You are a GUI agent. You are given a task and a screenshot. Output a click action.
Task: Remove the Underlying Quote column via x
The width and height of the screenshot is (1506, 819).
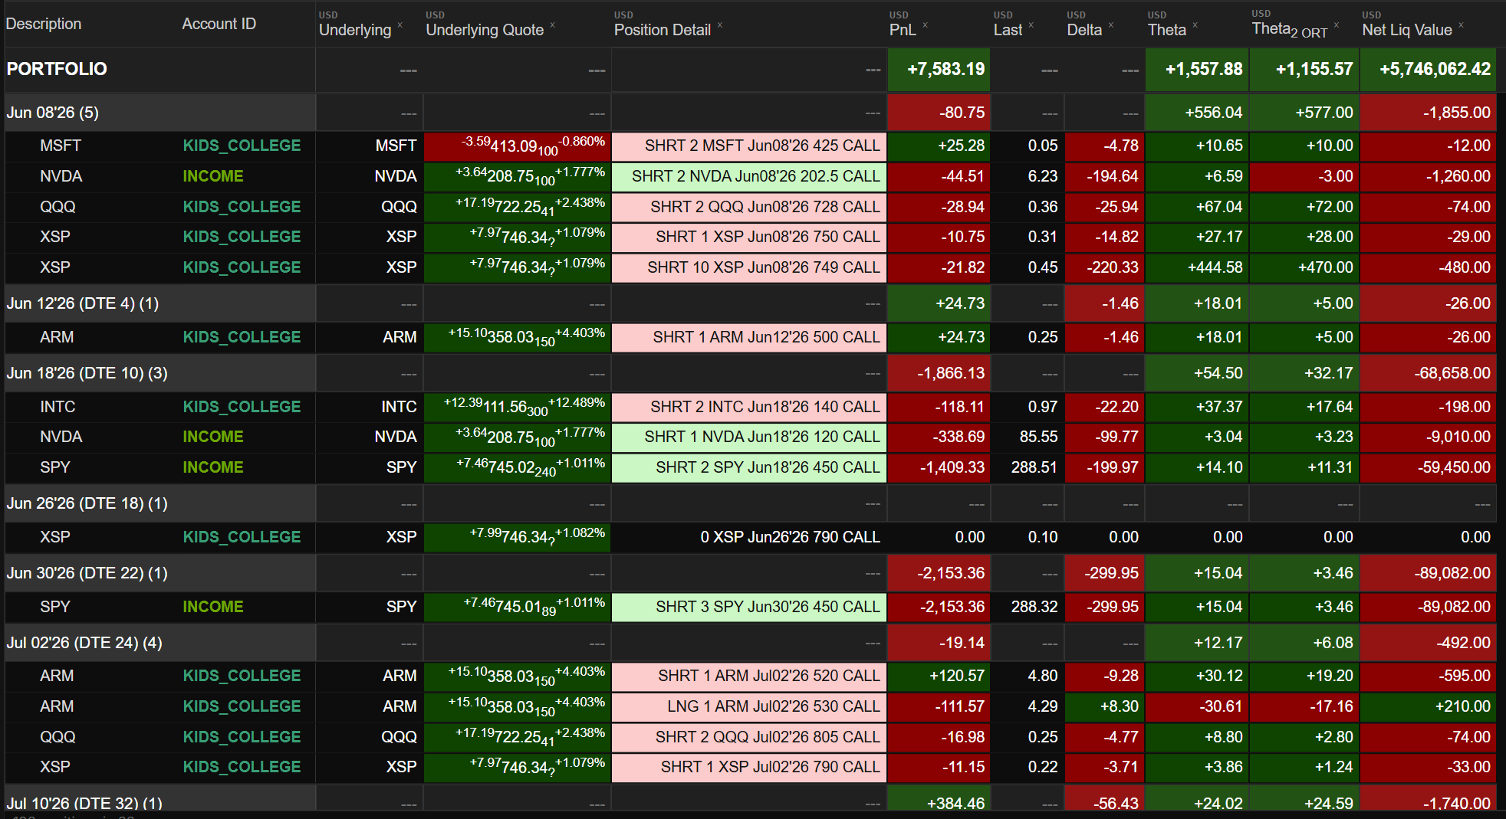tap(552, 25)
